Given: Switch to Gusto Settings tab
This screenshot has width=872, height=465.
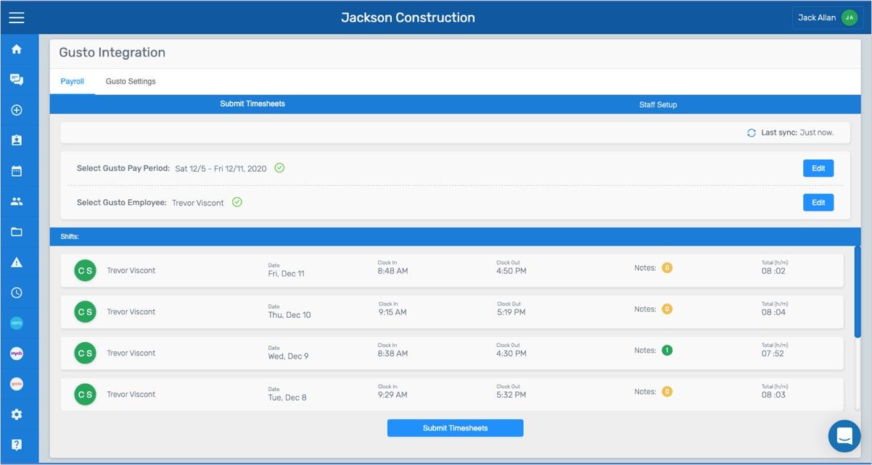Looking at the screenshot, I should click(131, 81).
